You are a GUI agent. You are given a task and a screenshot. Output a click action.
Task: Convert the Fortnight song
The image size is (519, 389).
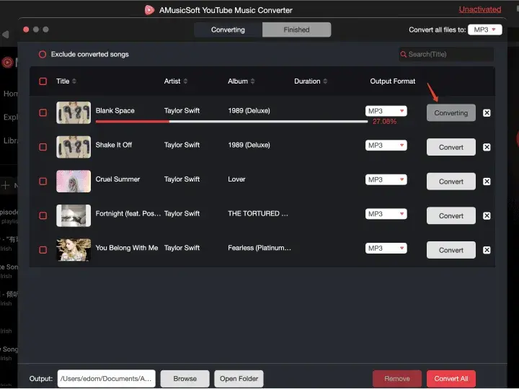(x=451, y=216)
